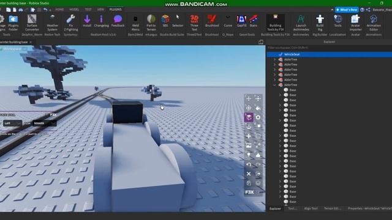Screen dimensions: 392x220
Task: Open the Build Rig plugin
Action: click(x=320, y=23)
